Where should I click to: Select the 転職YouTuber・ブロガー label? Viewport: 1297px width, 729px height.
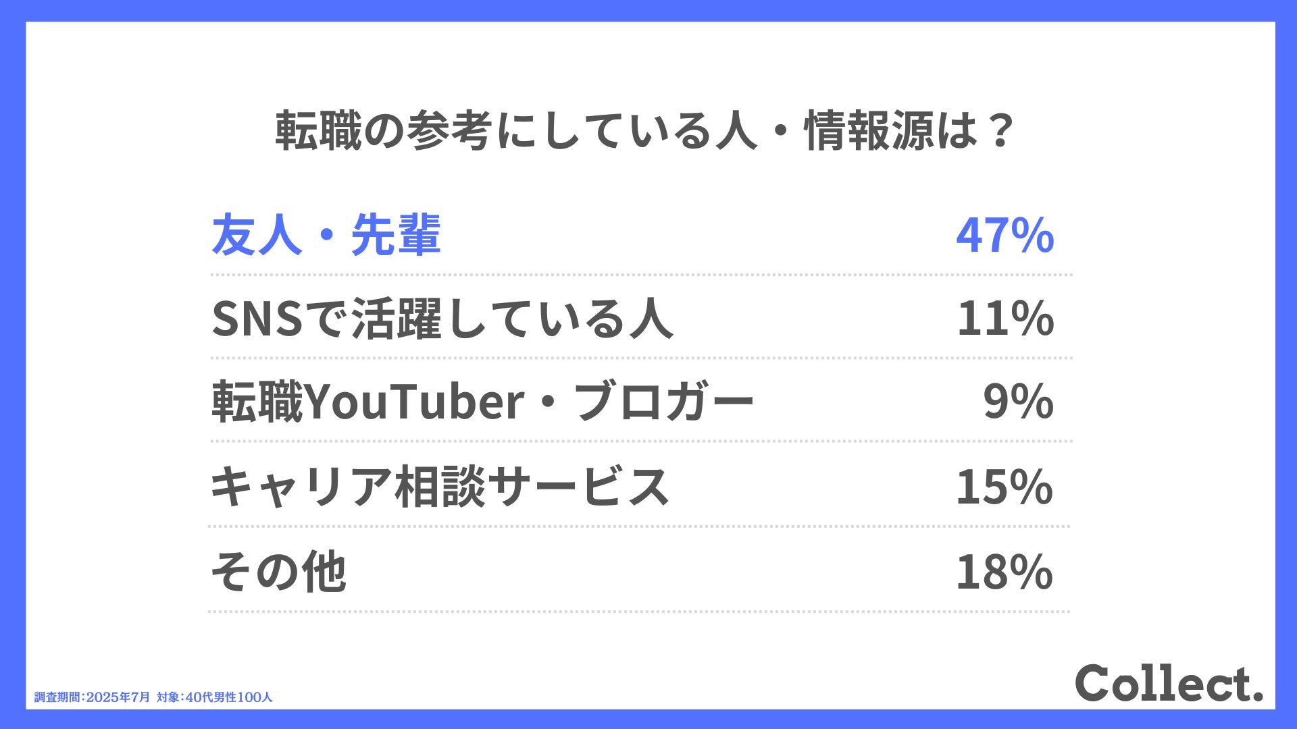482,402
